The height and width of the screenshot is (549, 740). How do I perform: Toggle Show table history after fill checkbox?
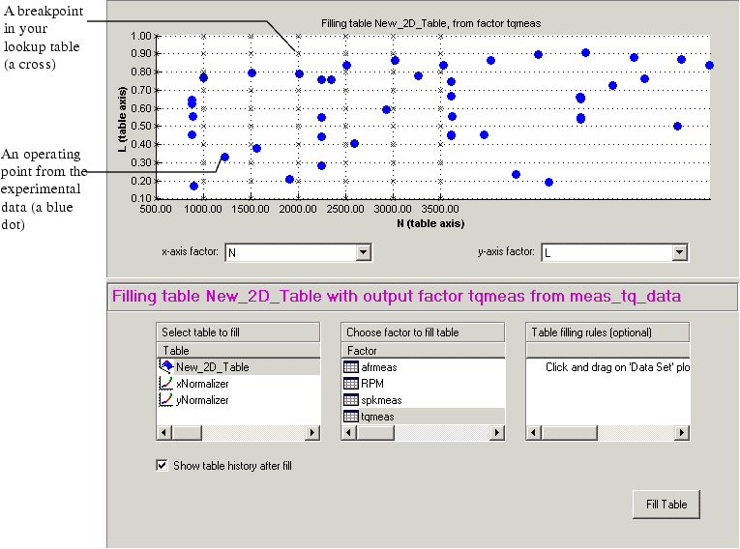[162, 466]
